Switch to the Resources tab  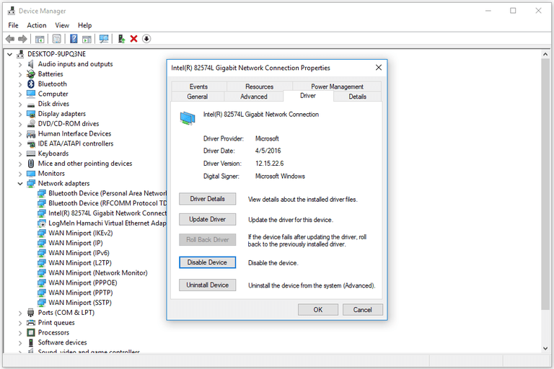pos(260,86)
